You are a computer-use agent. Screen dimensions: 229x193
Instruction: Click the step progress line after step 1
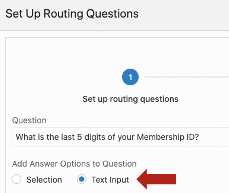pos(187,77)
